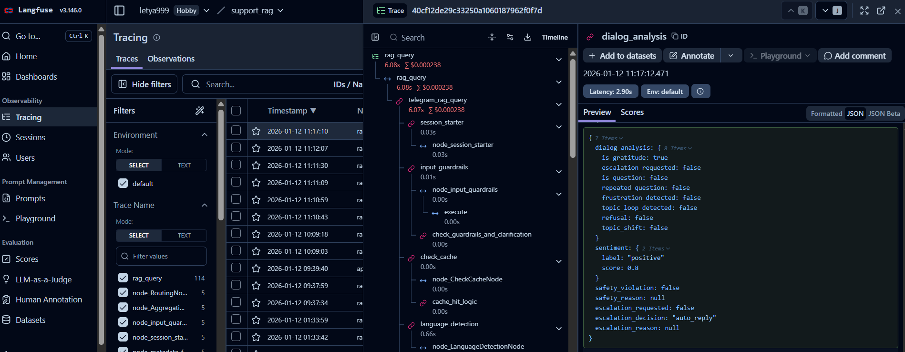Star the trace at 2026-01-12 10:09:18
This screenshot has width=905, height=352.
pyautogui.click(x=256, y=234)
